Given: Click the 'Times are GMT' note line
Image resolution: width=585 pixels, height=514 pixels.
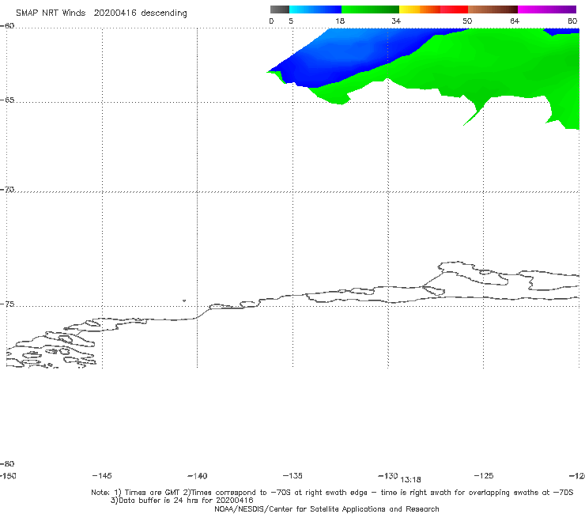Looking at the screenshot, I should click(x=332, y=493).
